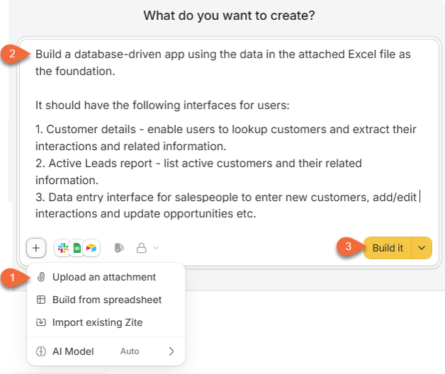Open the Build it options dropdown arrow
This screenshot has height=374, width=445.
click(422, 248)
